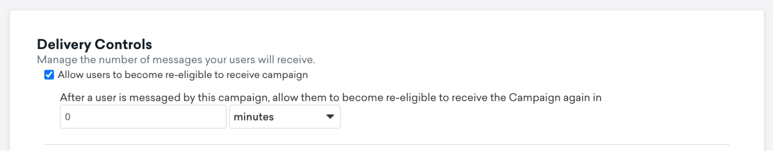Open the minutes time-unit dropdown
The image size is (773, 151).
click(x=285, y=117)
